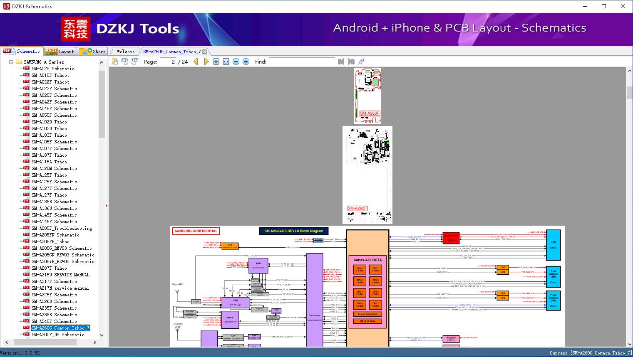The image size is (633, 357).
Task: Open SM-A115A Tshoo file
Action: tap(49, 162)
